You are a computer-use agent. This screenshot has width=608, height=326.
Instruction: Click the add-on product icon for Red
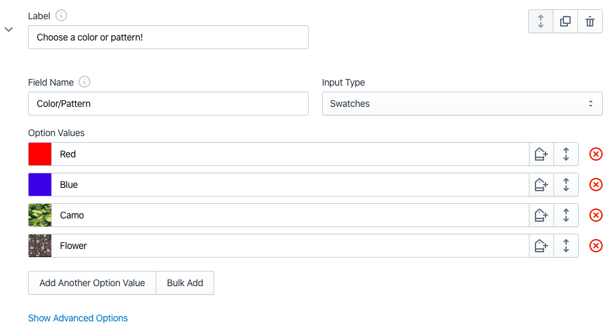click(x=541, y=154)
